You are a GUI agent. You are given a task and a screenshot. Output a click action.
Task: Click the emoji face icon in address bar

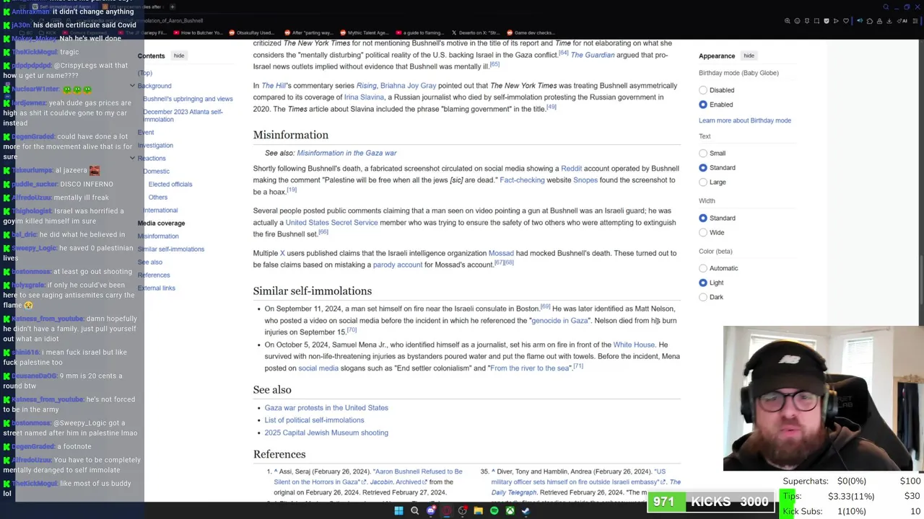pyautogui.click(x=797, y=21)
